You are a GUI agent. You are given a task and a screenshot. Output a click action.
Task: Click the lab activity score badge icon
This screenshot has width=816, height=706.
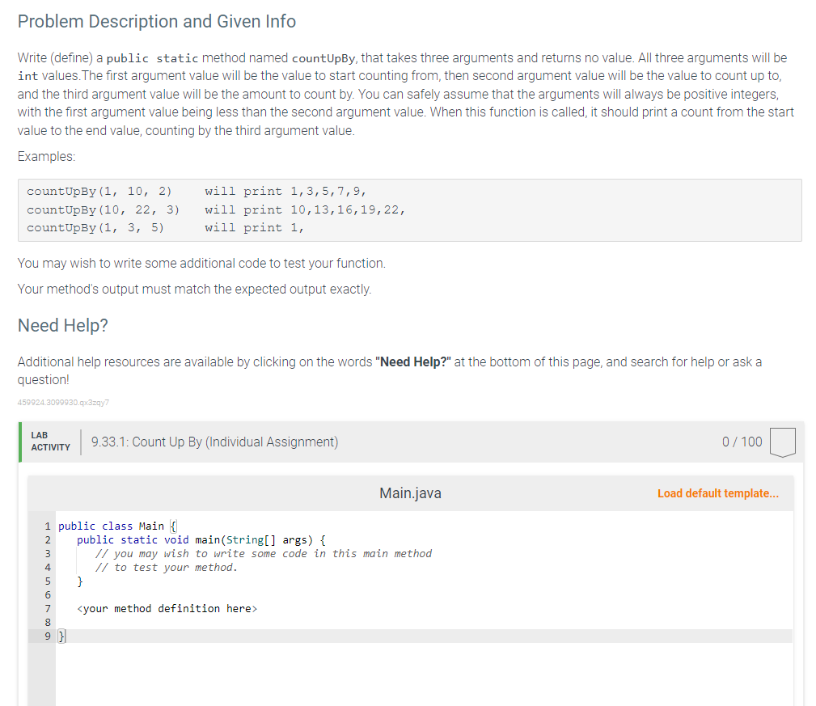click(x=782, y=442)
